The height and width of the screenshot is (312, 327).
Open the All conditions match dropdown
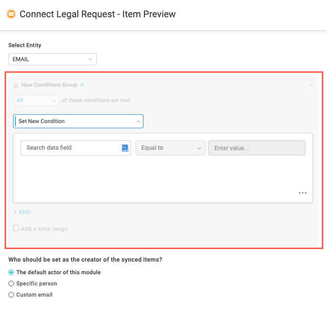click(x=36, y=100)
